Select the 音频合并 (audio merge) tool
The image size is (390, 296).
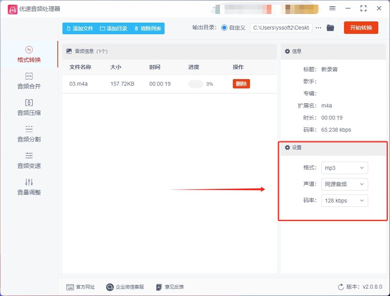click(28, 81)
